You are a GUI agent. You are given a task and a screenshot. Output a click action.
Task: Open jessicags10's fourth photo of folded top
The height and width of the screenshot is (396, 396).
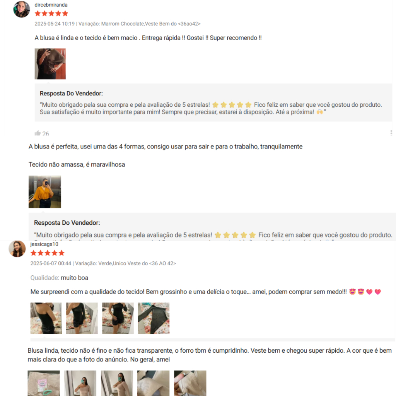154,318
